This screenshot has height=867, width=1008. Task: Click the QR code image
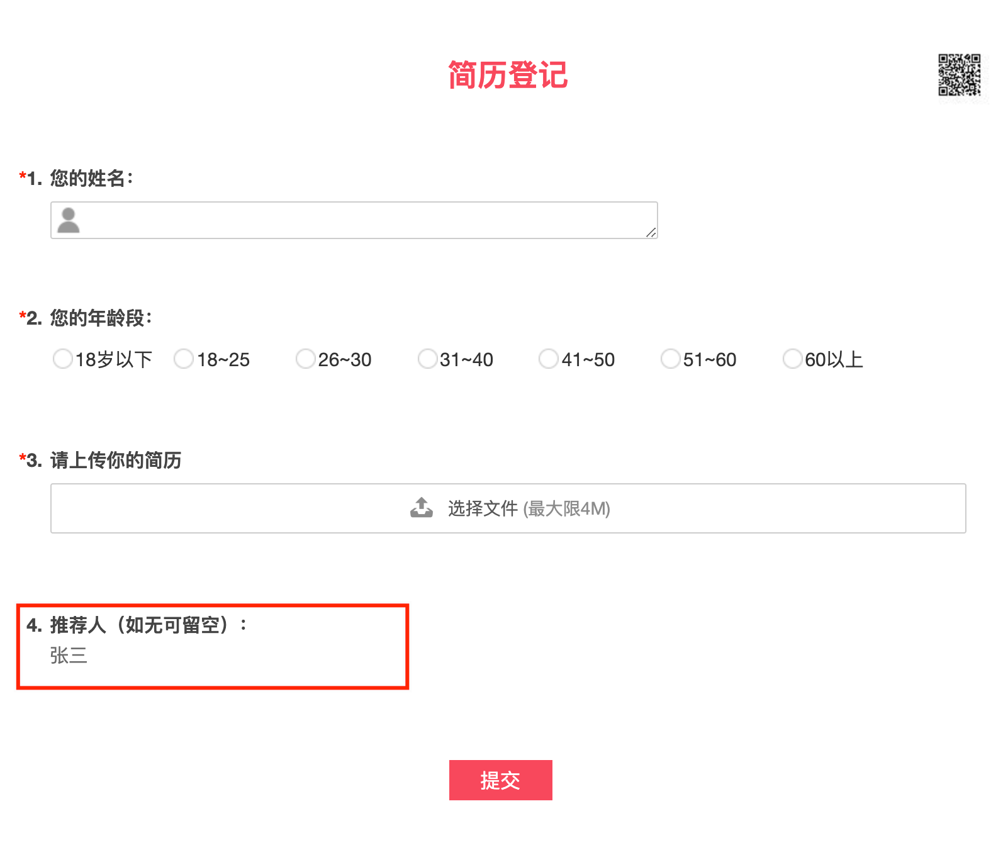[960, 75]
